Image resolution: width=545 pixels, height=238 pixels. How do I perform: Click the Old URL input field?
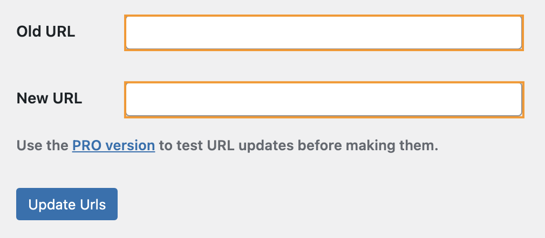pyautogui.click(x=324, y=33)
